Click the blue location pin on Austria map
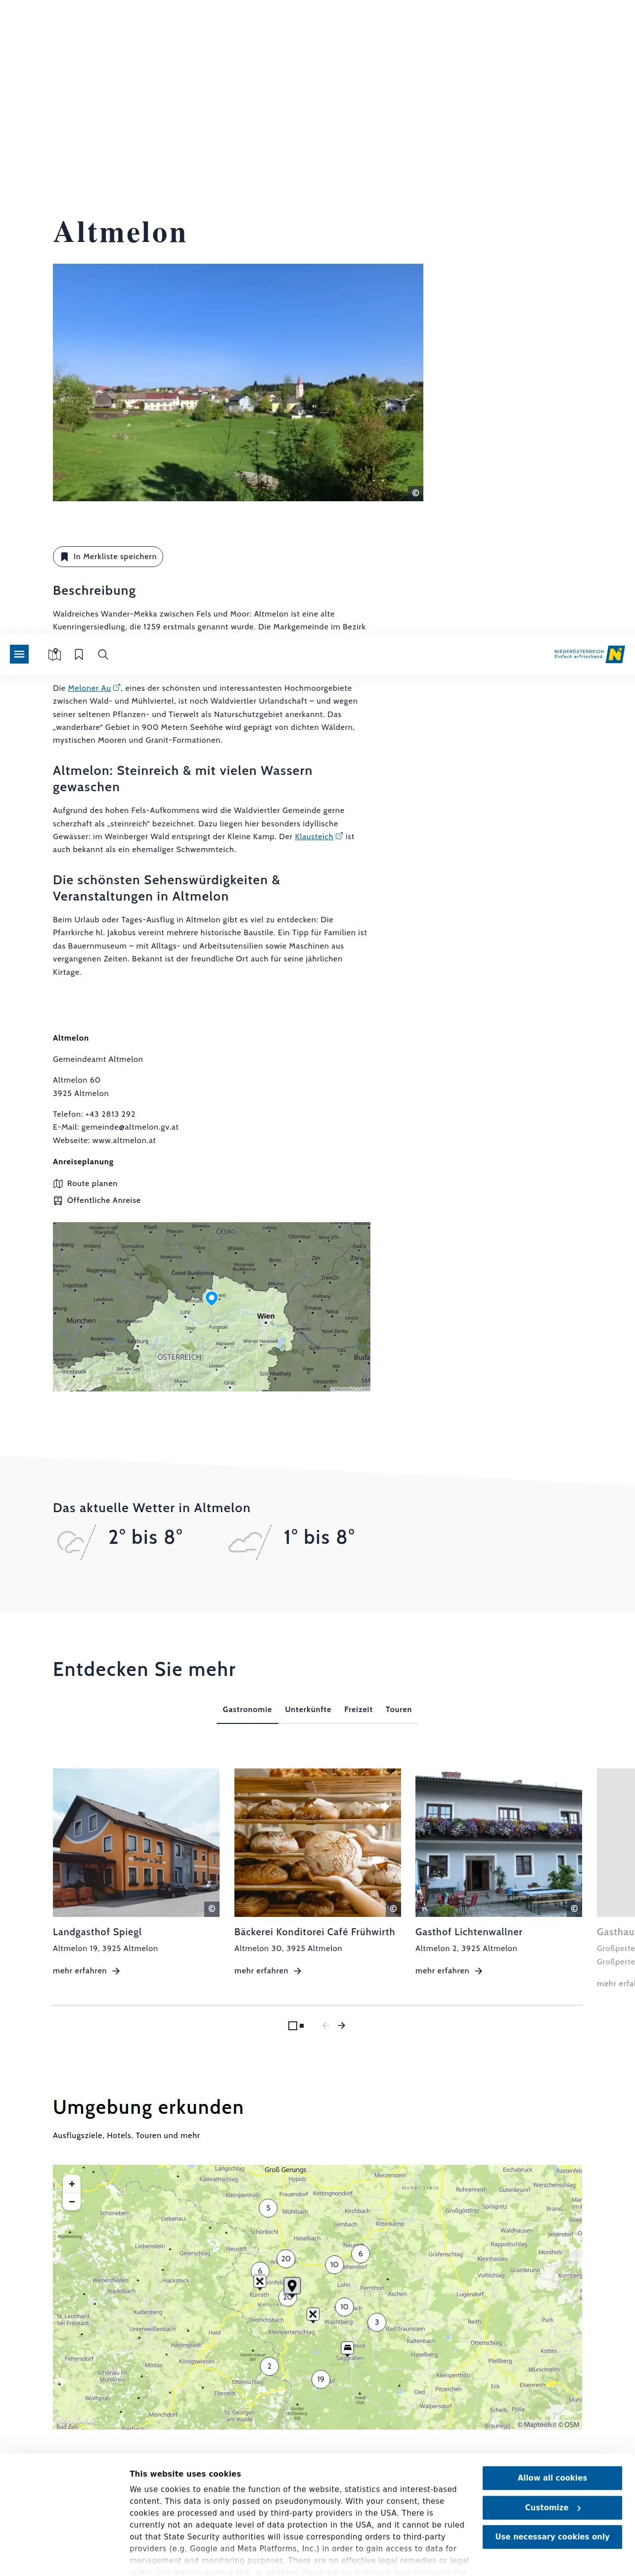 pyautogui.click(x=211, y=1297)
